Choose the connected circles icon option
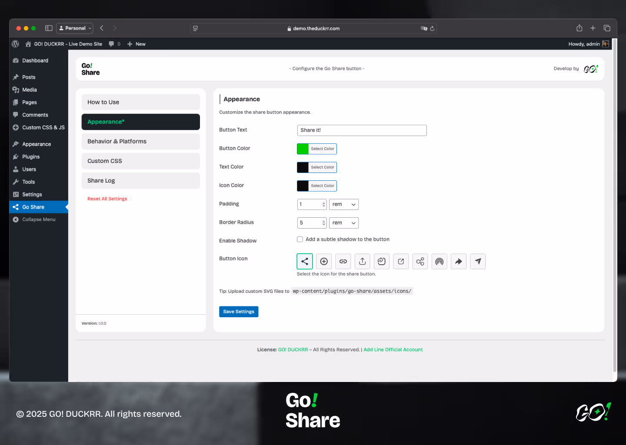The width and height of the screenshot is (626, 445). 420,261
